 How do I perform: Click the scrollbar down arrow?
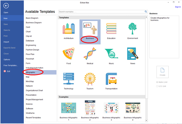point(146,121)
